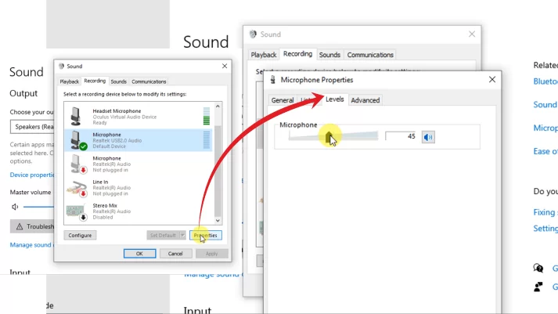Open the Advanced tab in Microphone Properties
The image size is (558, 314).
tap(365, 100)
